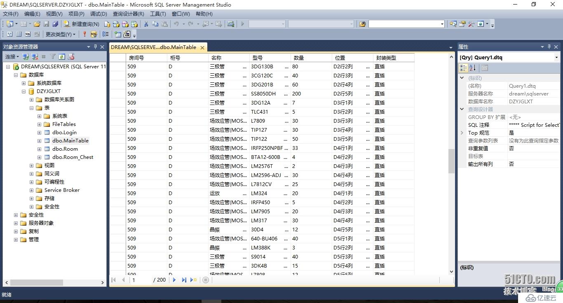
Task: Click the Analysis Services MDX query icon
Action: [x=116, y=24]
